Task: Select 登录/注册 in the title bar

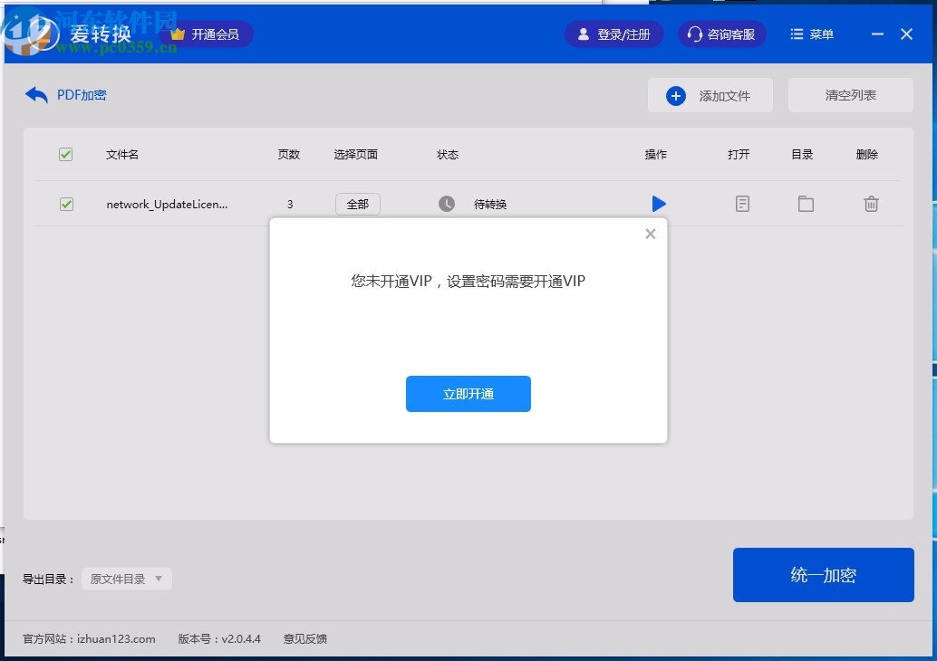Action: pos(613,34)
